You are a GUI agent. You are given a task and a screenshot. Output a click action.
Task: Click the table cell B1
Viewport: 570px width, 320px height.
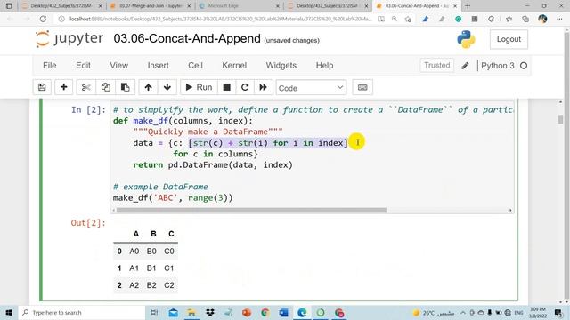point(151,268)
